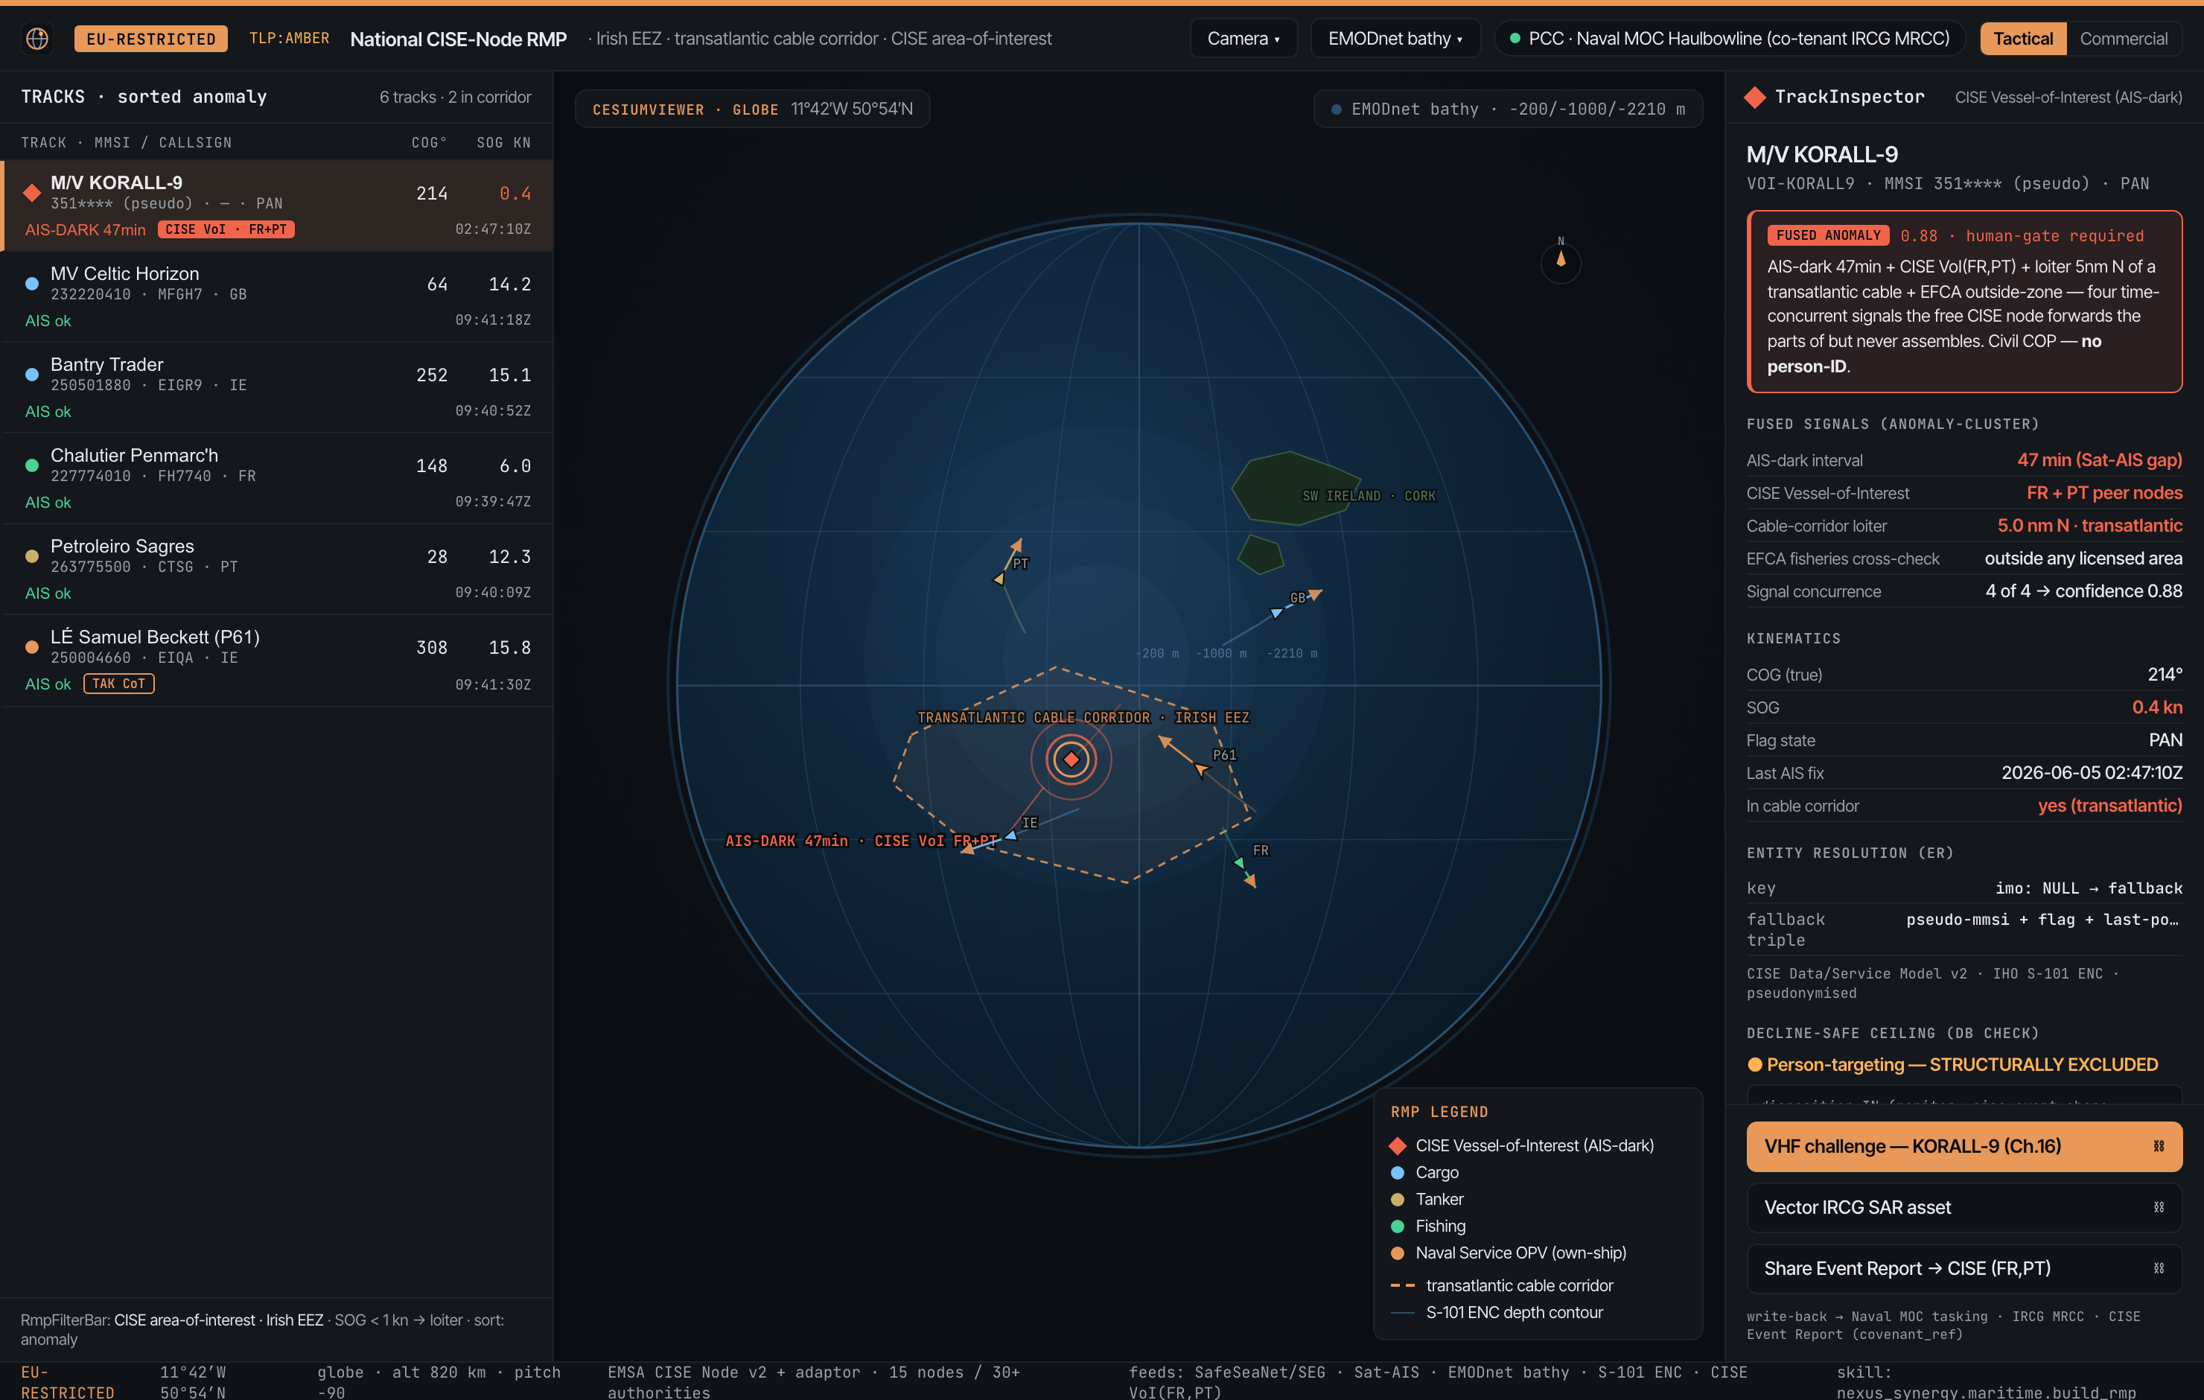
Task: Click the EU-RESTRICTED classification badge
Action: 151,39
